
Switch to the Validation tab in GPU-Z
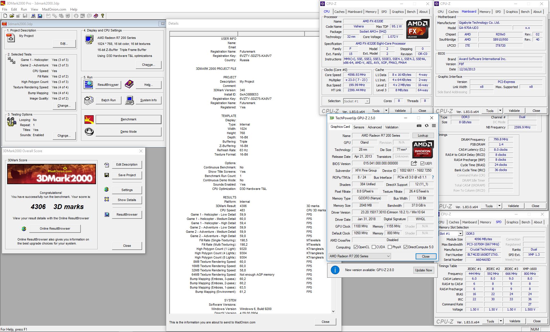pos(392,127)
